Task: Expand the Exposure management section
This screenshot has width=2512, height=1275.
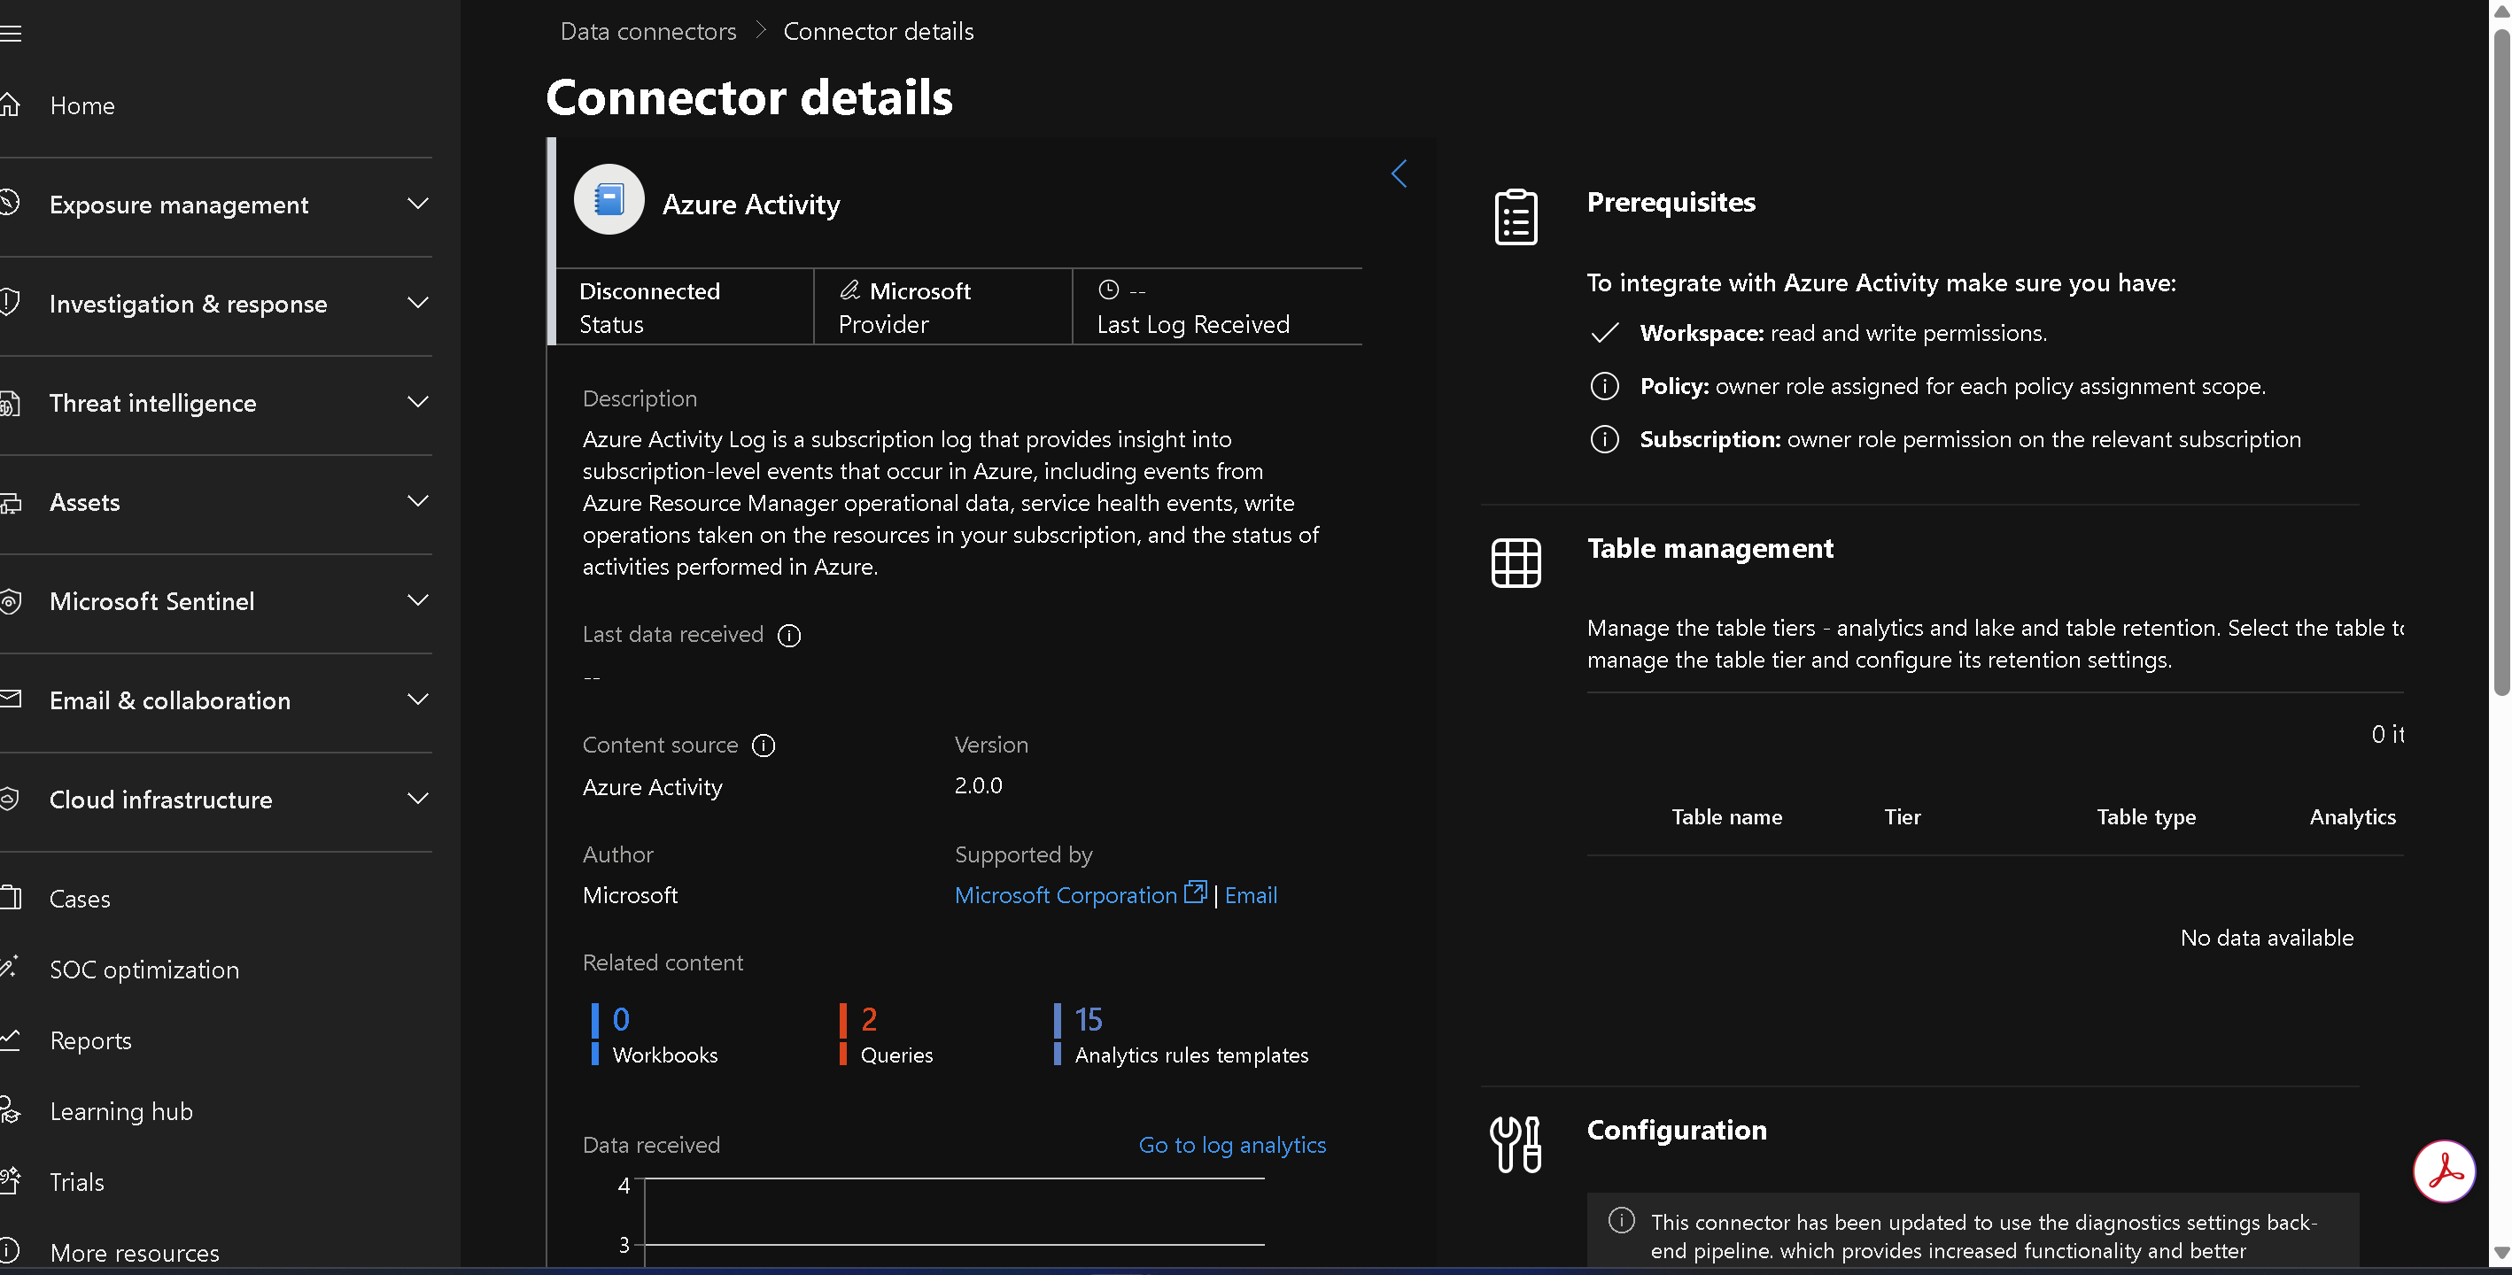Action: click(417, 204)
